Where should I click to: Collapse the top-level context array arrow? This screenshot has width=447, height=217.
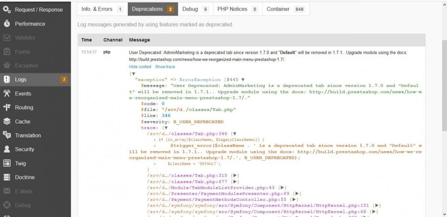click(133, 74)
